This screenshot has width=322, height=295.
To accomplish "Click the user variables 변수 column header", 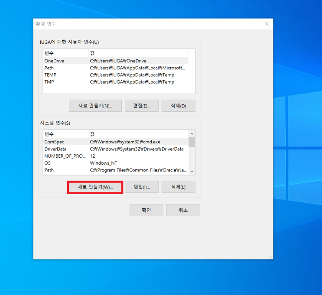I will (66, 53).
